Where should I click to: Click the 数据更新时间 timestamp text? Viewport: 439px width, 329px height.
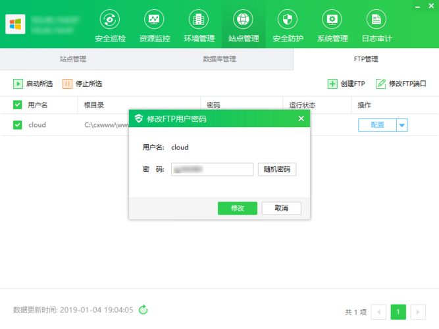tap(73, 310)
